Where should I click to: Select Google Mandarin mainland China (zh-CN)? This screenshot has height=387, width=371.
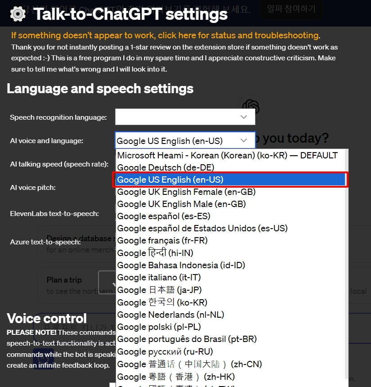230,364
